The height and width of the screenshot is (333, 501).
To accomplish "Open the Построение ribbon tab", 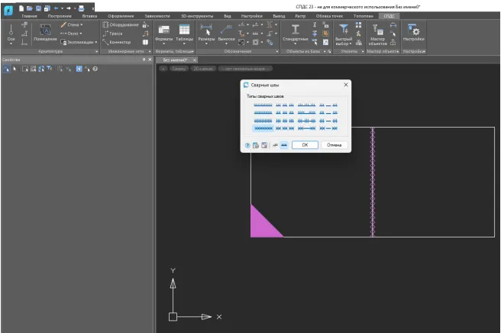I will [59, 15].
